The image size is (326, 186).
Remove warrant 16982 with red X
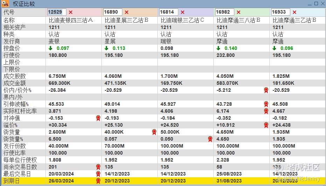coord(239,12)
